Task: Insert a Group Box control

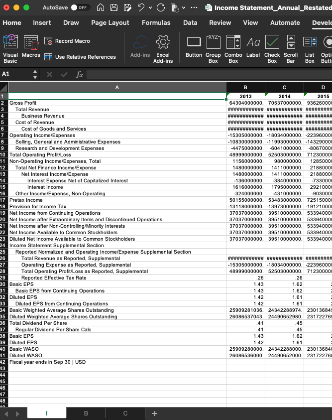Action: click(x=213, y=49)
